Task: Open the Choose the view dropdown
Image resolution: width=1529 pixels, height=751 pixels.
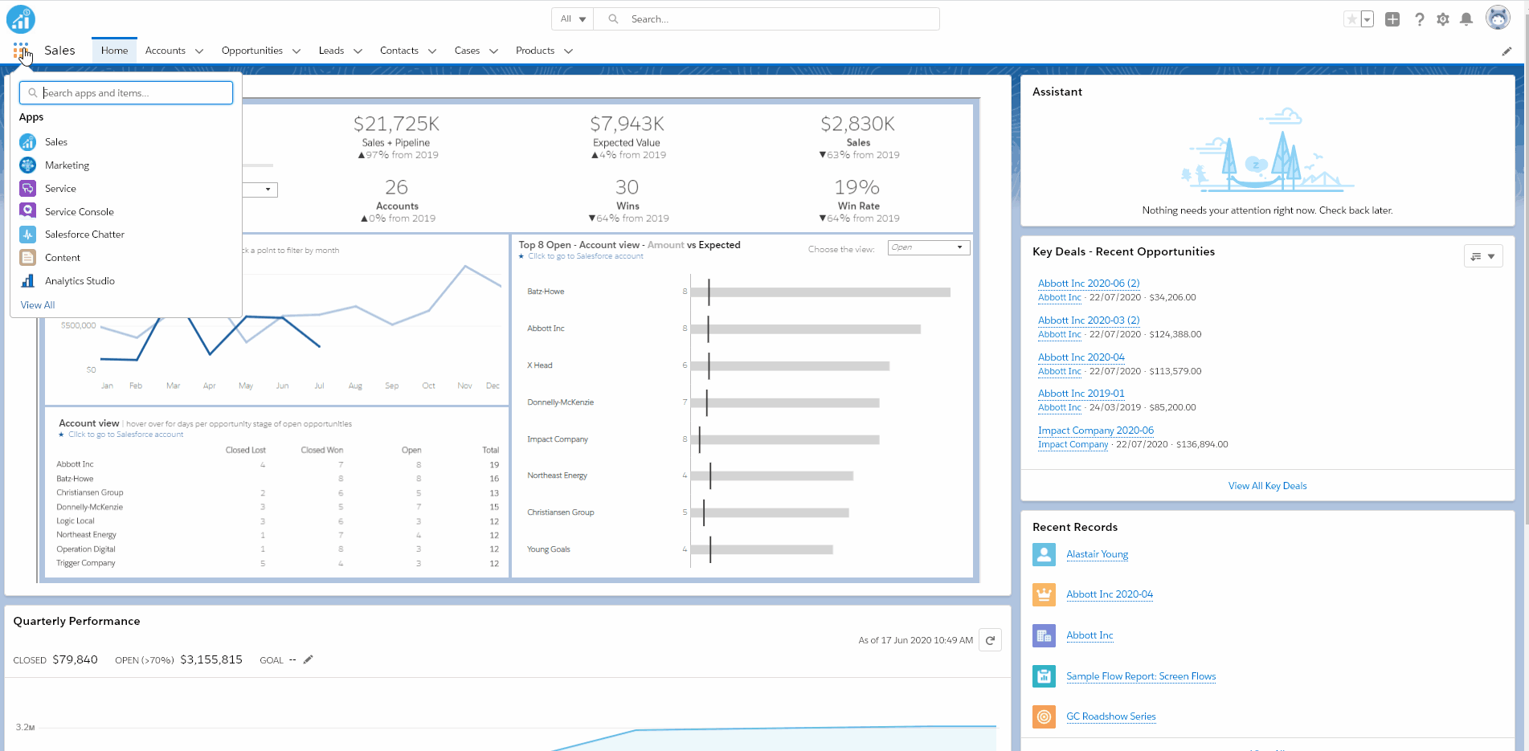Action: click(929, 247)
